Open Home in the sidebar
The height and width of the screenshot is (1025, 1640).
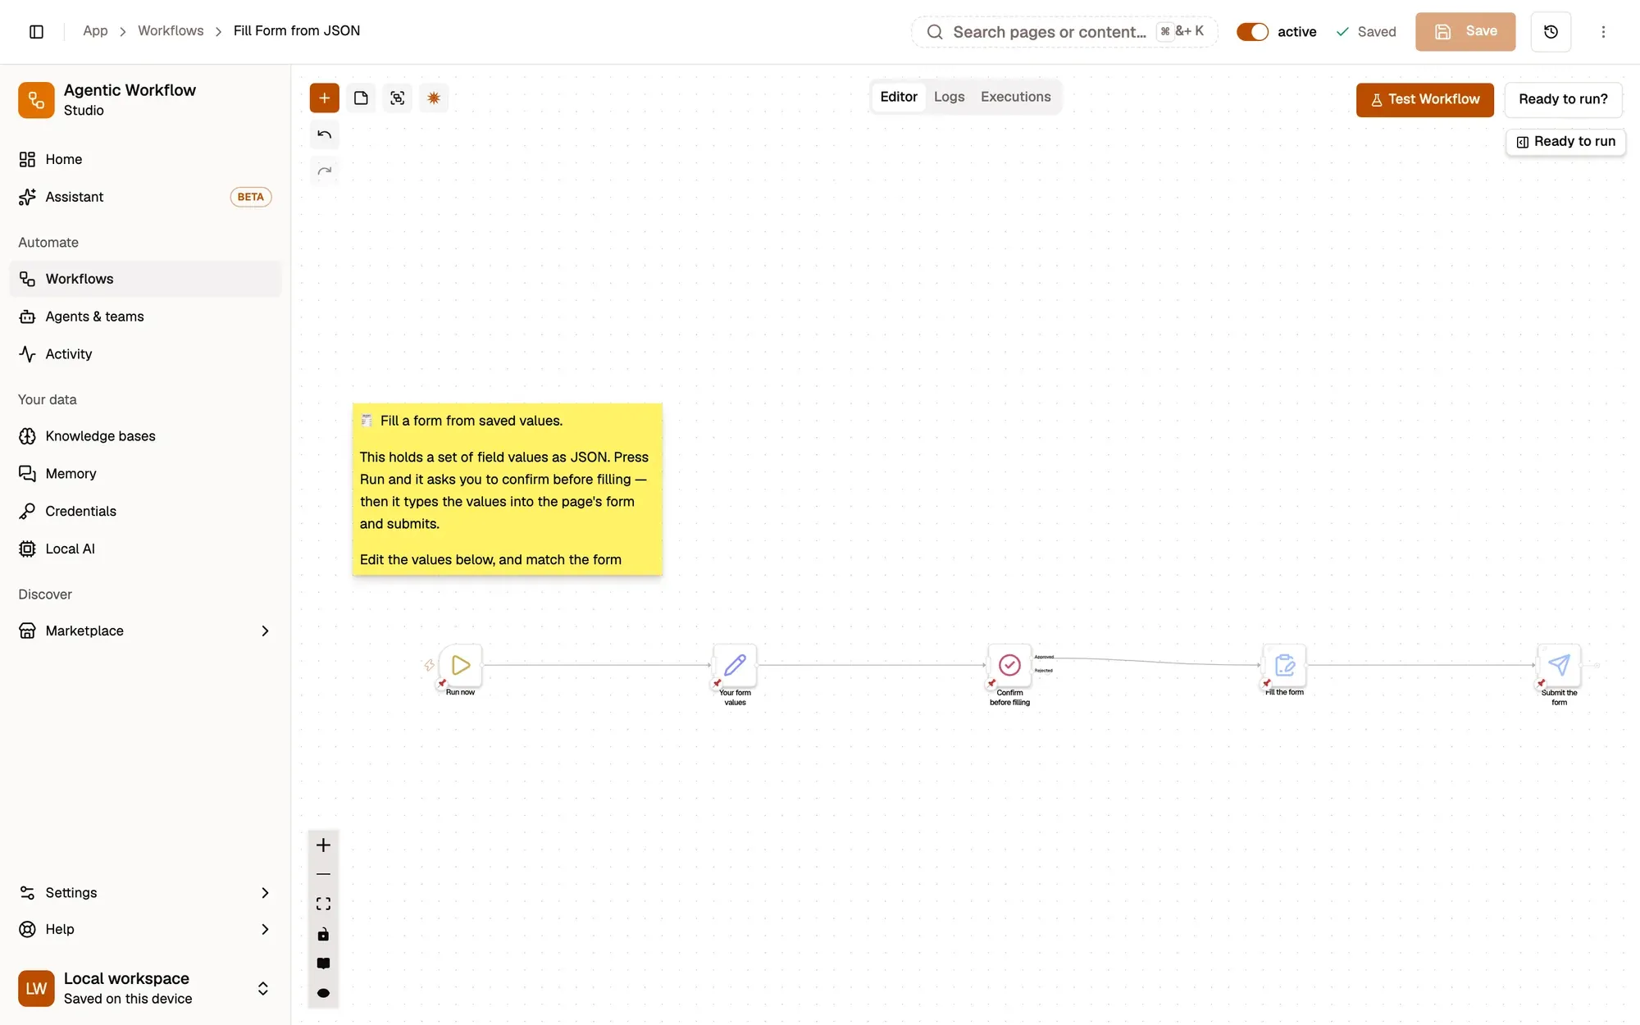(145, 159)
